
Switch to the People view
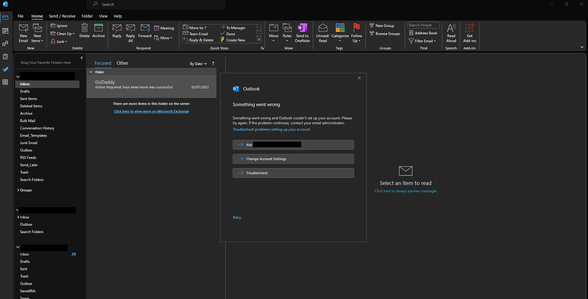click(x=5, y=44)
